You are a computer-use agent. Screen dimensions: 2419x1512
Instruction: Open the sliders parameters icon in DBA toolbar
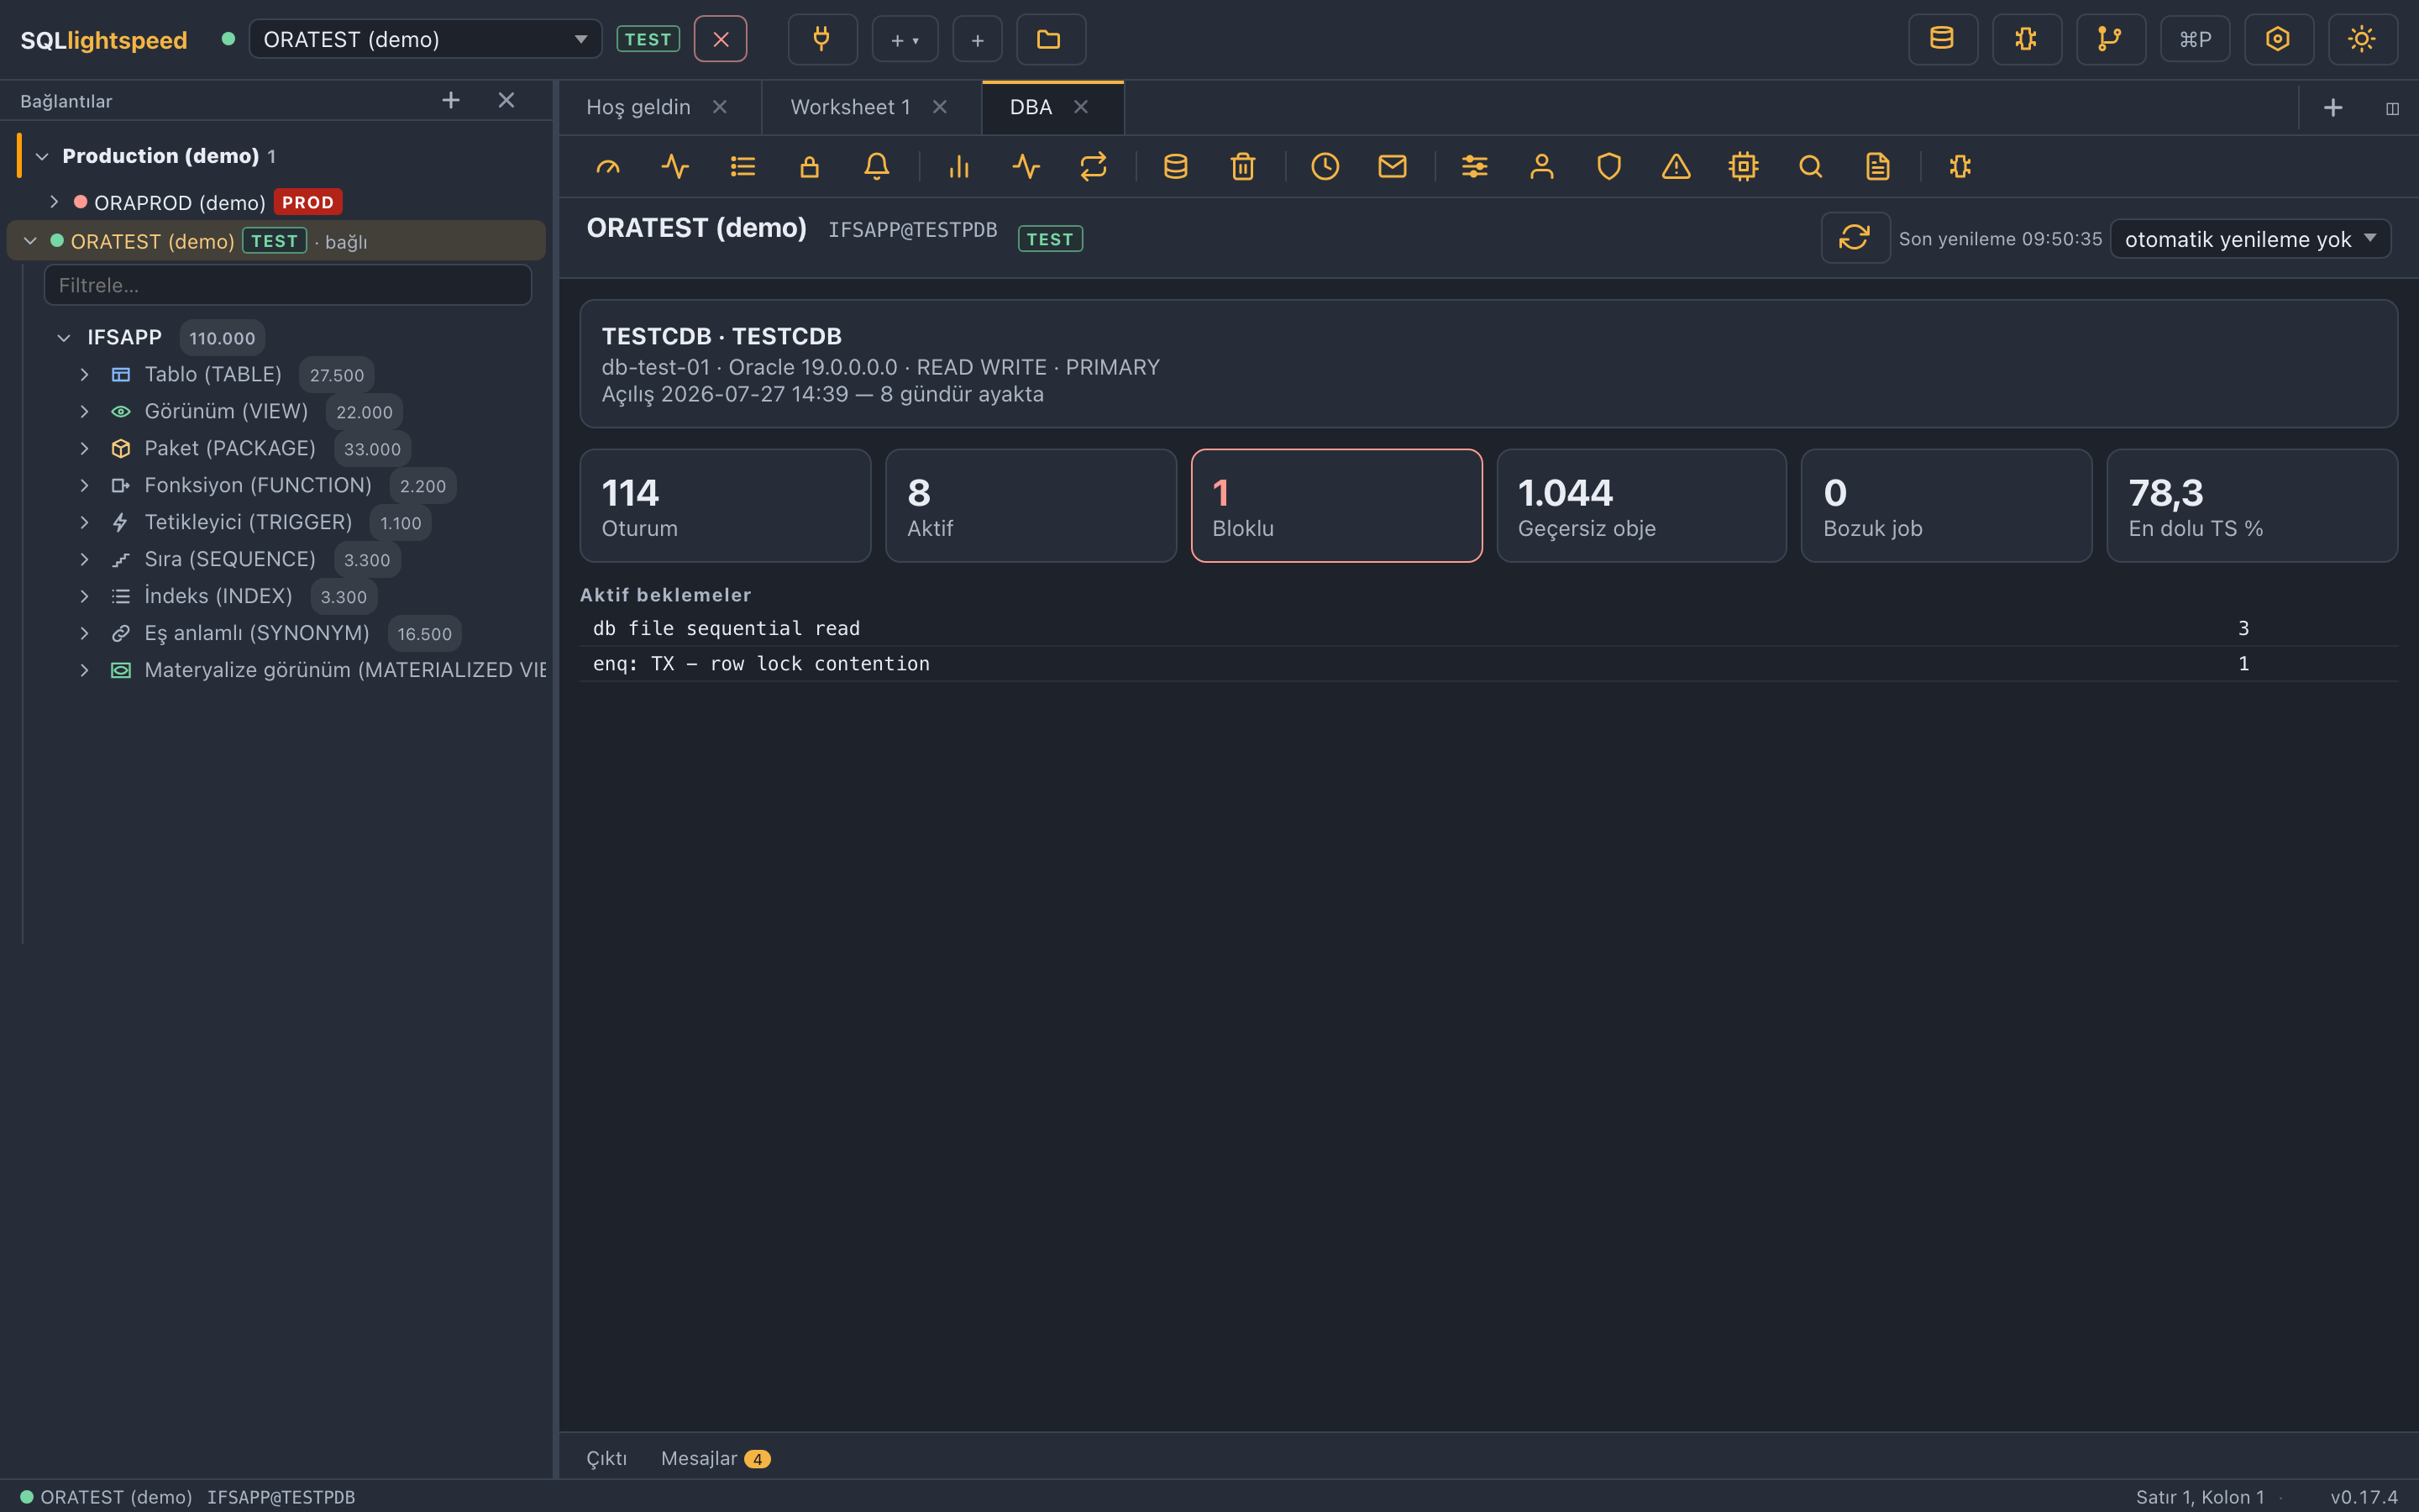click(1474, 166)
